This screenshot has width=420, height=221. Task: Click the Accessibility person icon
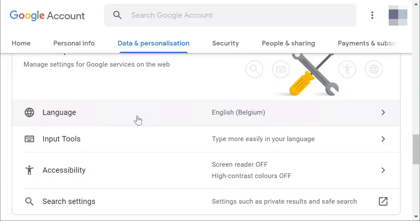point(29,170)
